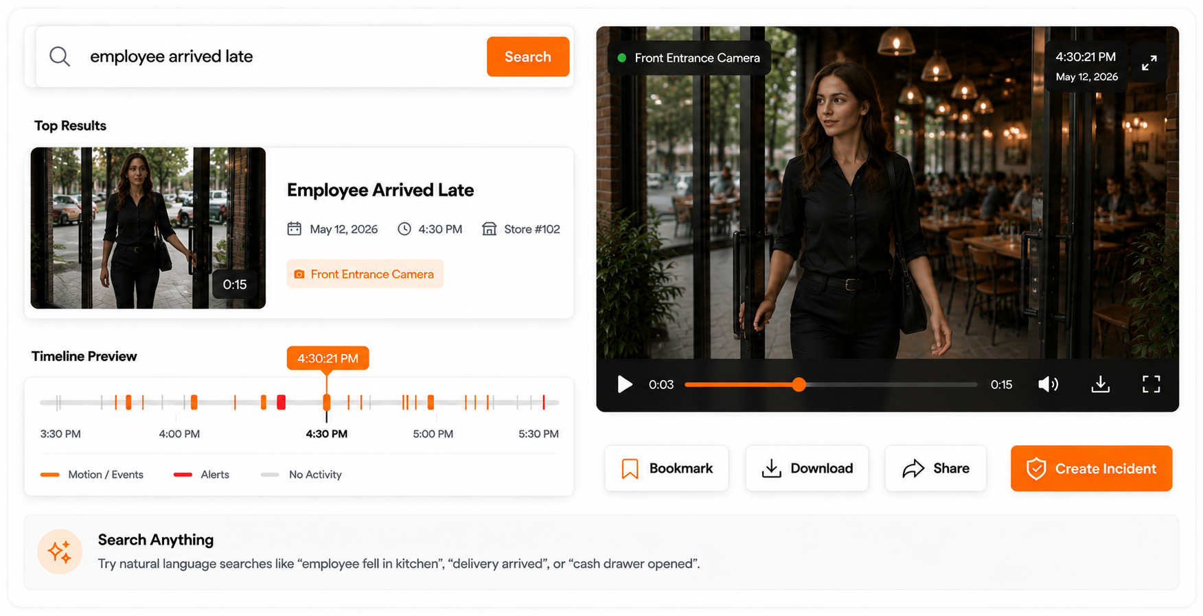Screen dimensions: 1203x616
Task: Click the shield icon in Create Incident
Action: (1036, 469)
